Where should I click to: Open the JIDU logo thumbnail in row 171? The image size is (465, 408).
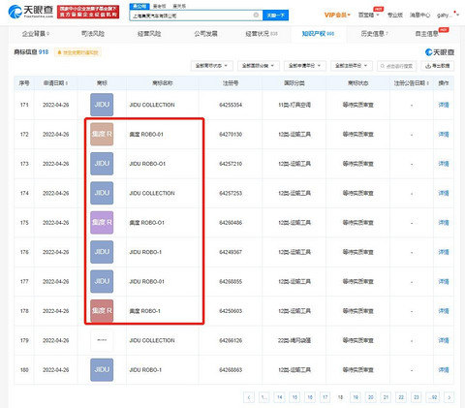pyautogui.click(x=102, y=105)
